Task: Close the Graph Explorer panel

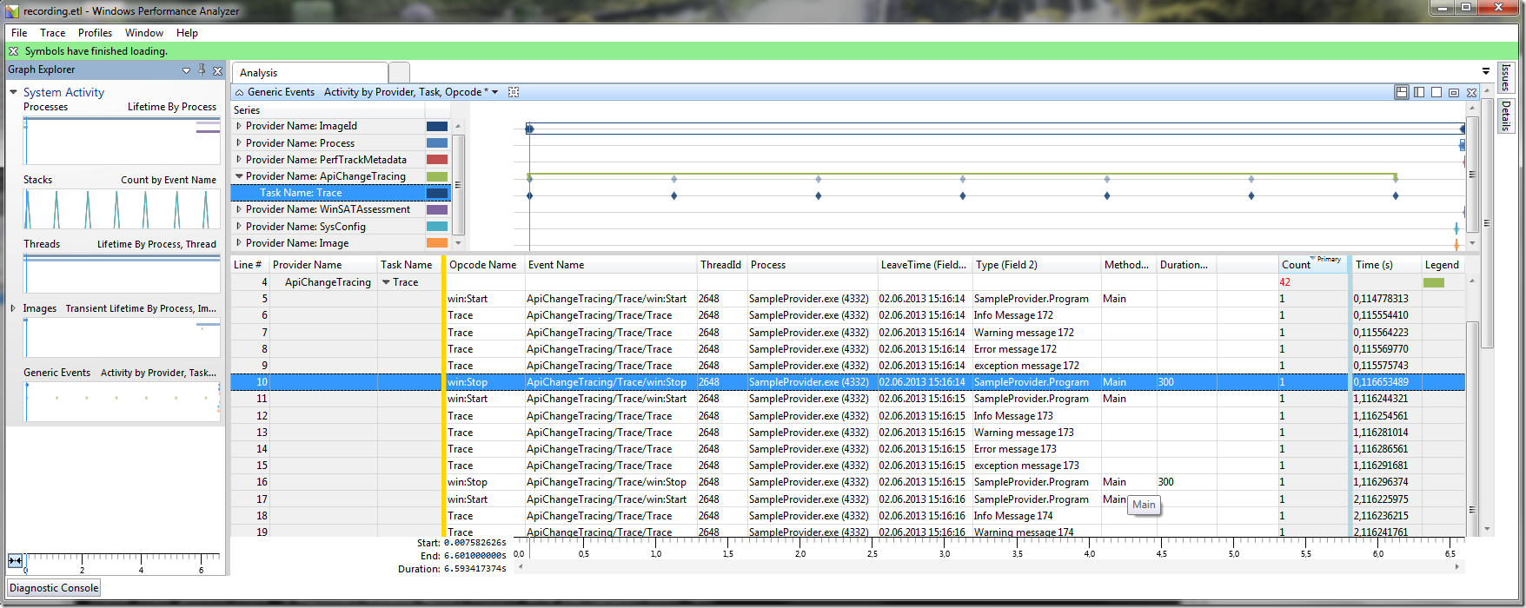Action: coord(217,70)
